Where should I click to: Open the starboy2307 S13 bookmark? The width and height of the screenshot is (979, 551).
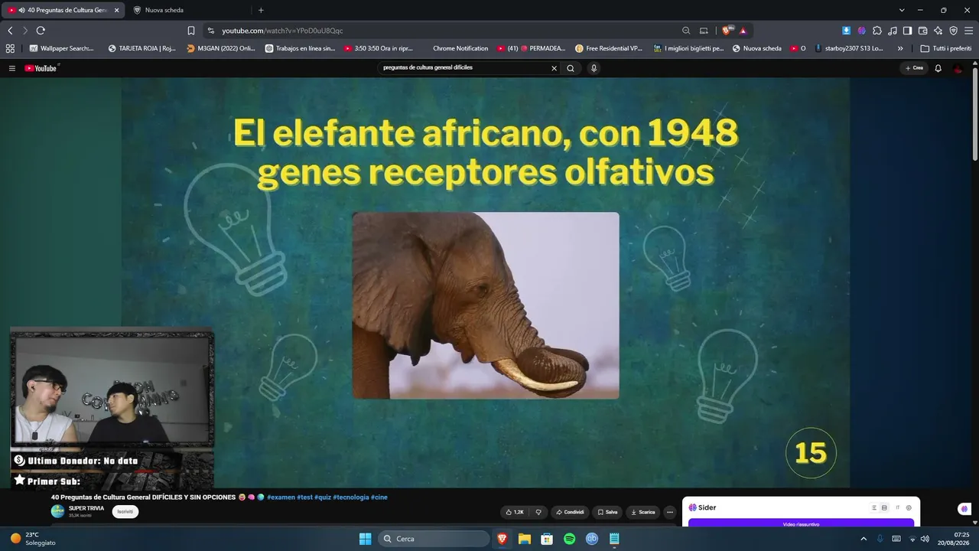click(849, 48)
